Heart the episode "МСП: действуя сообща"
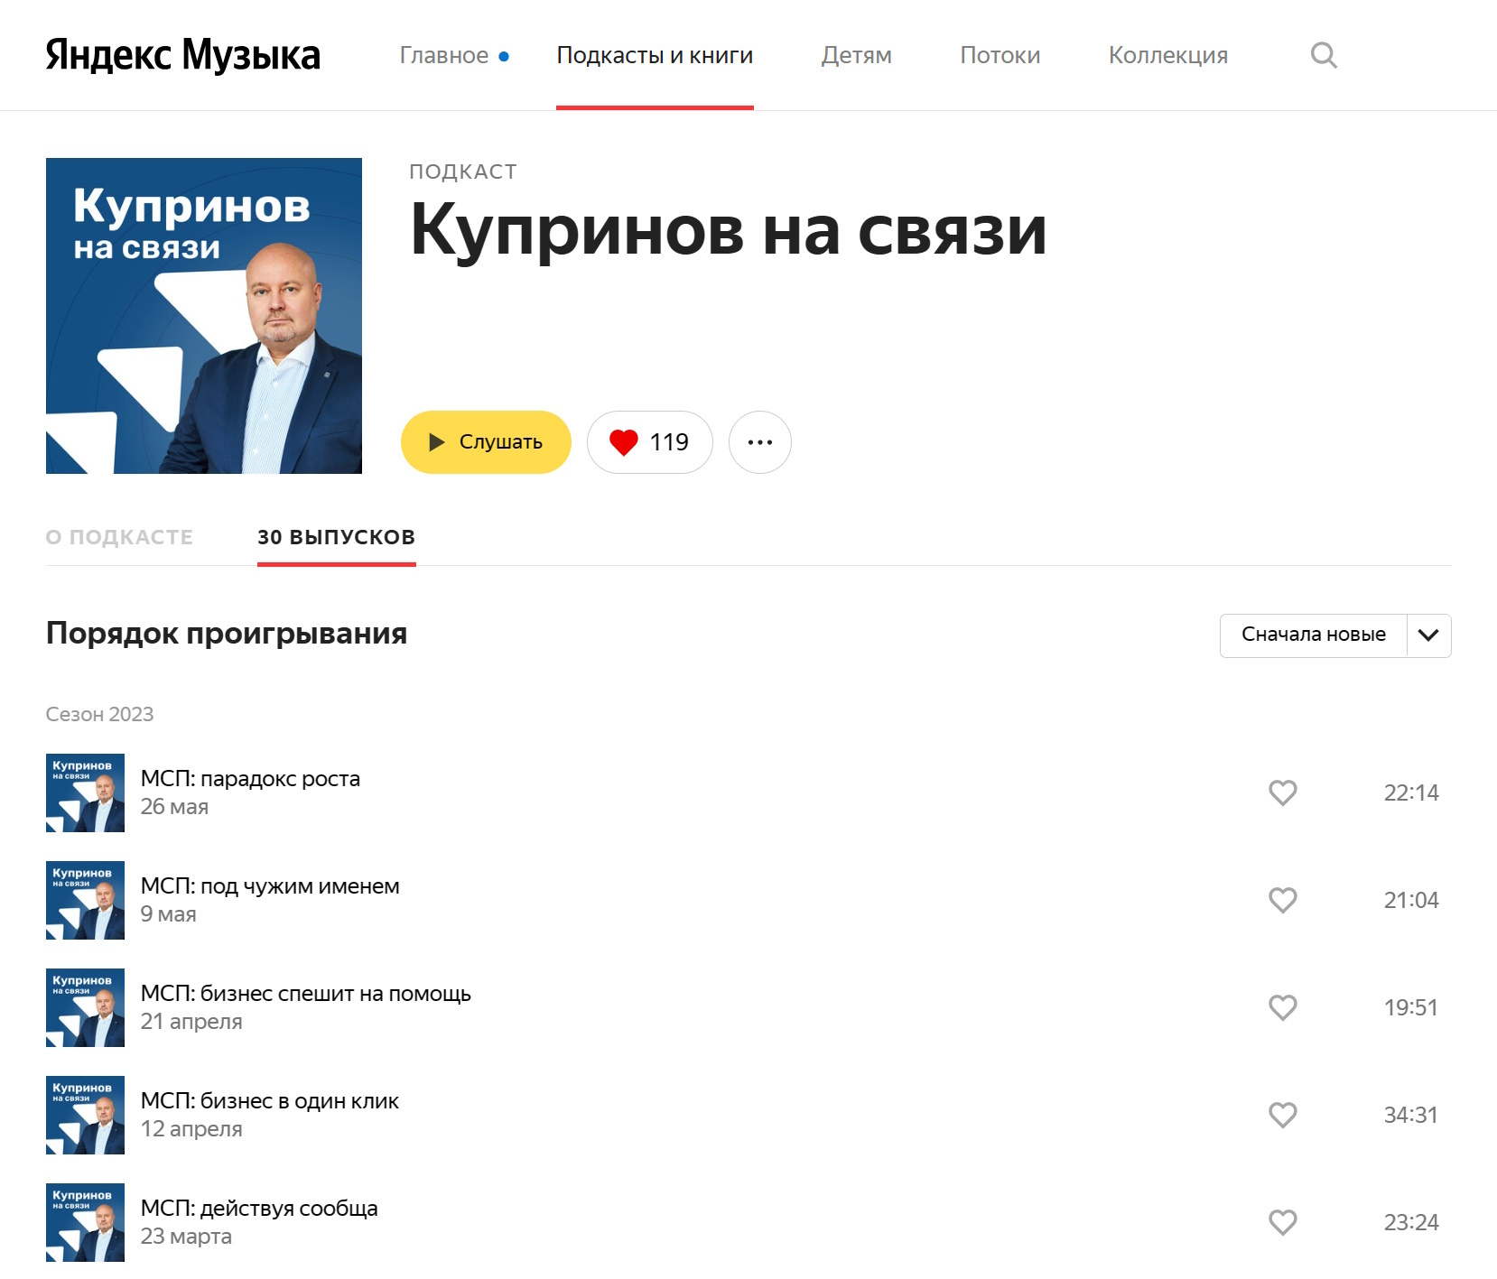The width and height of the screenshot is (1497, 1279). [1282, 1222]
